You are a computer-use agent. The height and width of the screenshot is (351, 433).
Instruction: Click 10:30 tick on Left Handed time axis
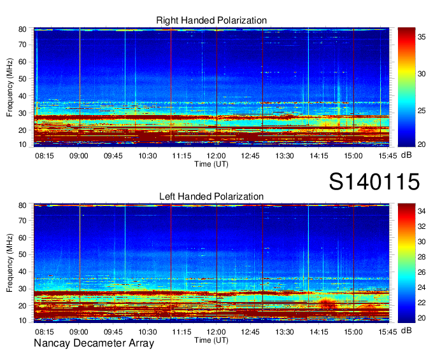148,332
